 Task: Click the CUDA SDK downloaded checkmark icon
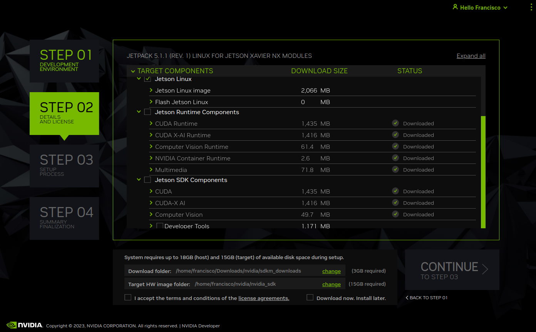(x=395, y=191)
